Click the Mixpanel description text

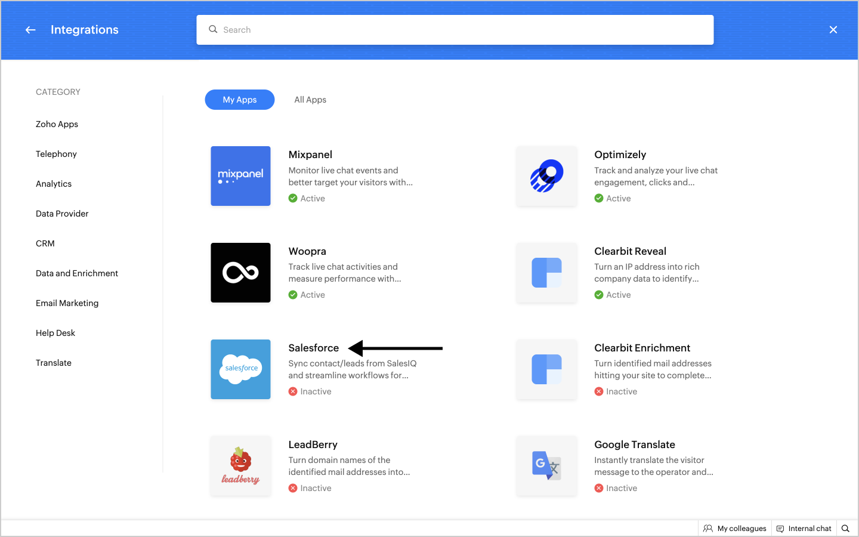click(351, 176)
